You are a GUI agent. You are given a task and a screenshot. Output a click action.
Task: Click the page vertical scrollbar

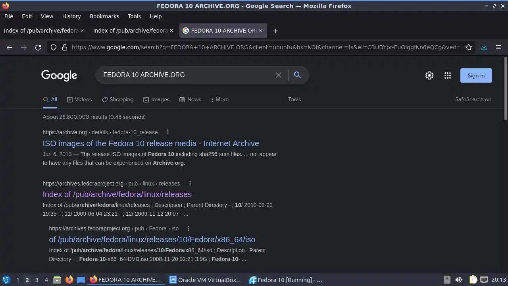click(x=505, y=89)
